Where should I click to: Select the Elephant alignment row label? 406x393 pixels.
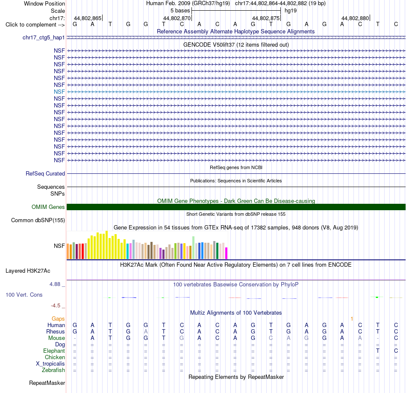click(x=54, y=351)
